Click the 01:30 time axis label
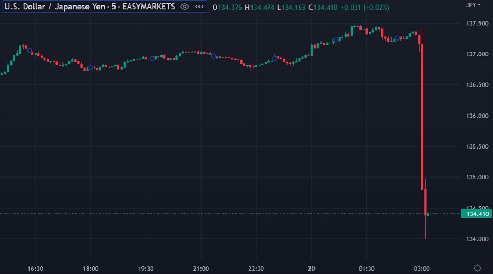 (x=366, y=269)
